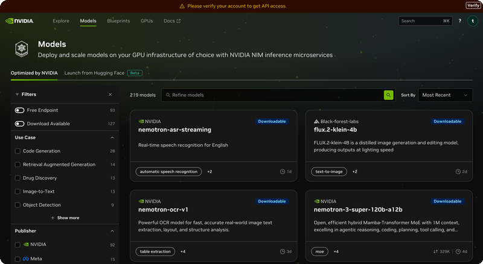Check the Meta publisher checkbox
The image size is (483, 264).
point(18,259)
